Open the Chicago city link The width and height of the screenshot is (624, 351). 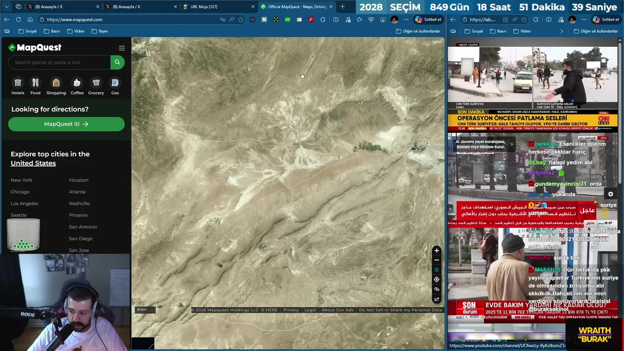tap(20, 192)
